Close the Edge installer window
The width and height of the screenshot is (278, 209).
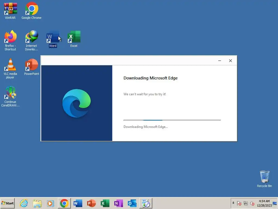click(230, 61)
